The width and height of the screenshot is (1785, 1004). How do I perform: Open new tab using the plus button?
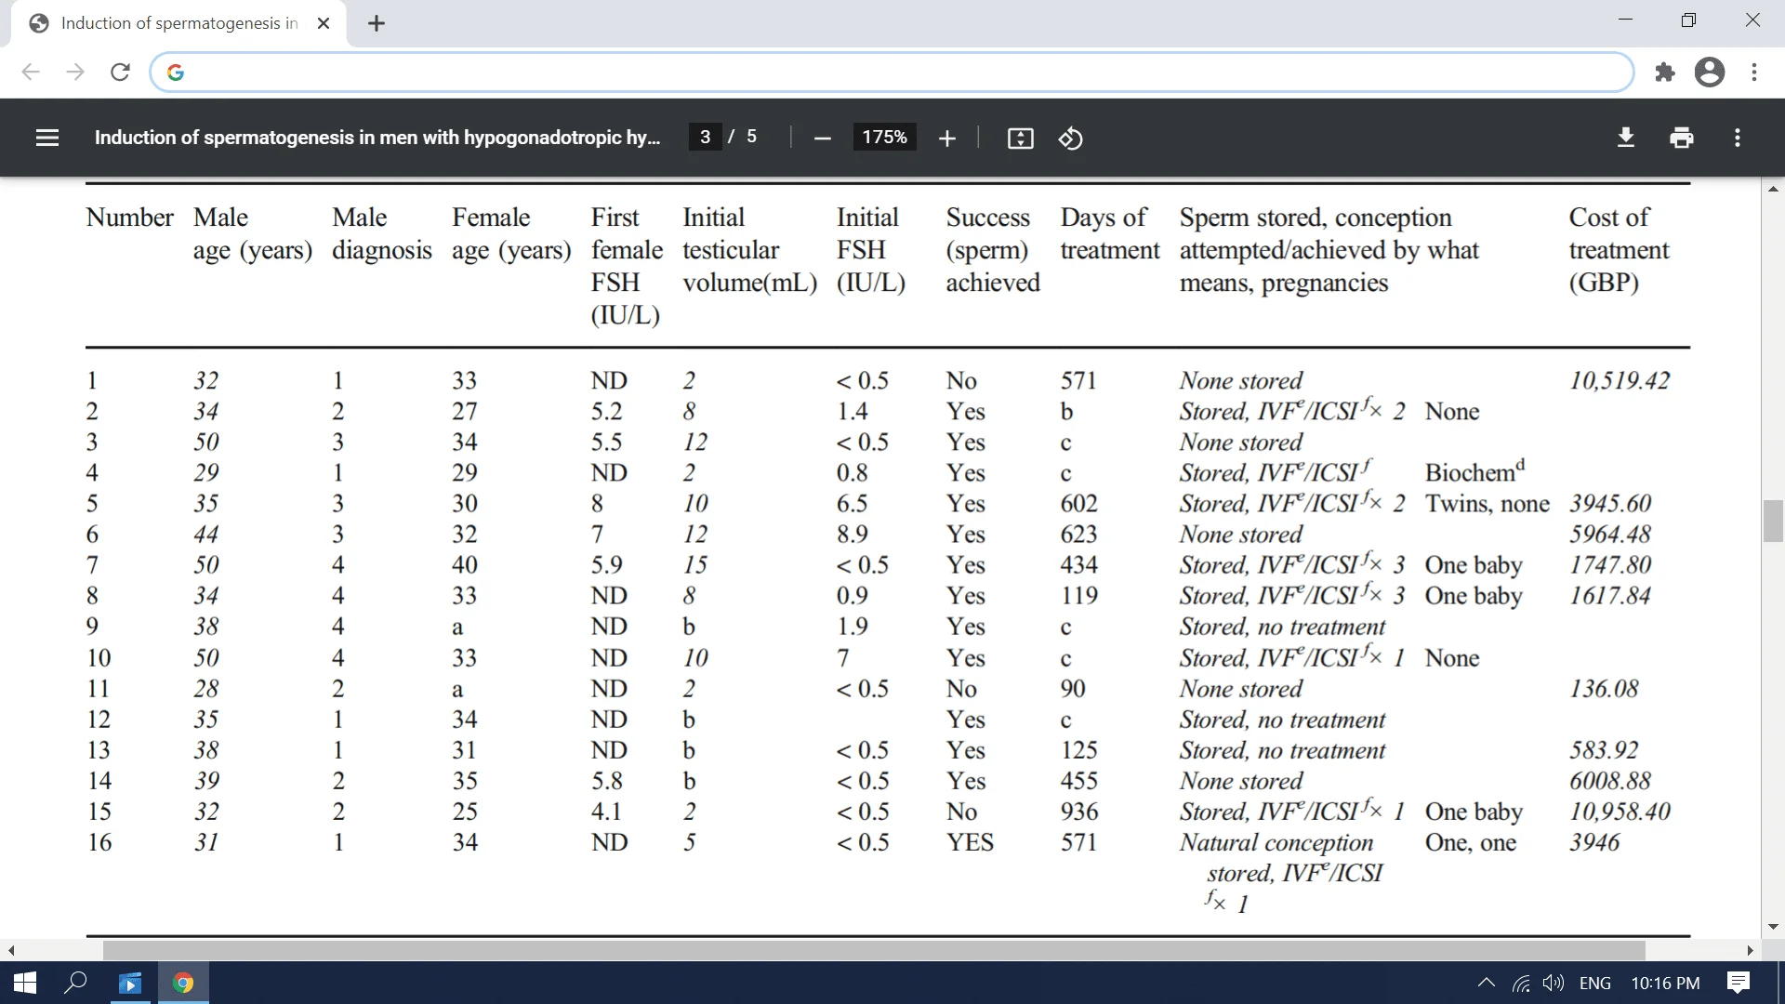click(x=377, y=22)
